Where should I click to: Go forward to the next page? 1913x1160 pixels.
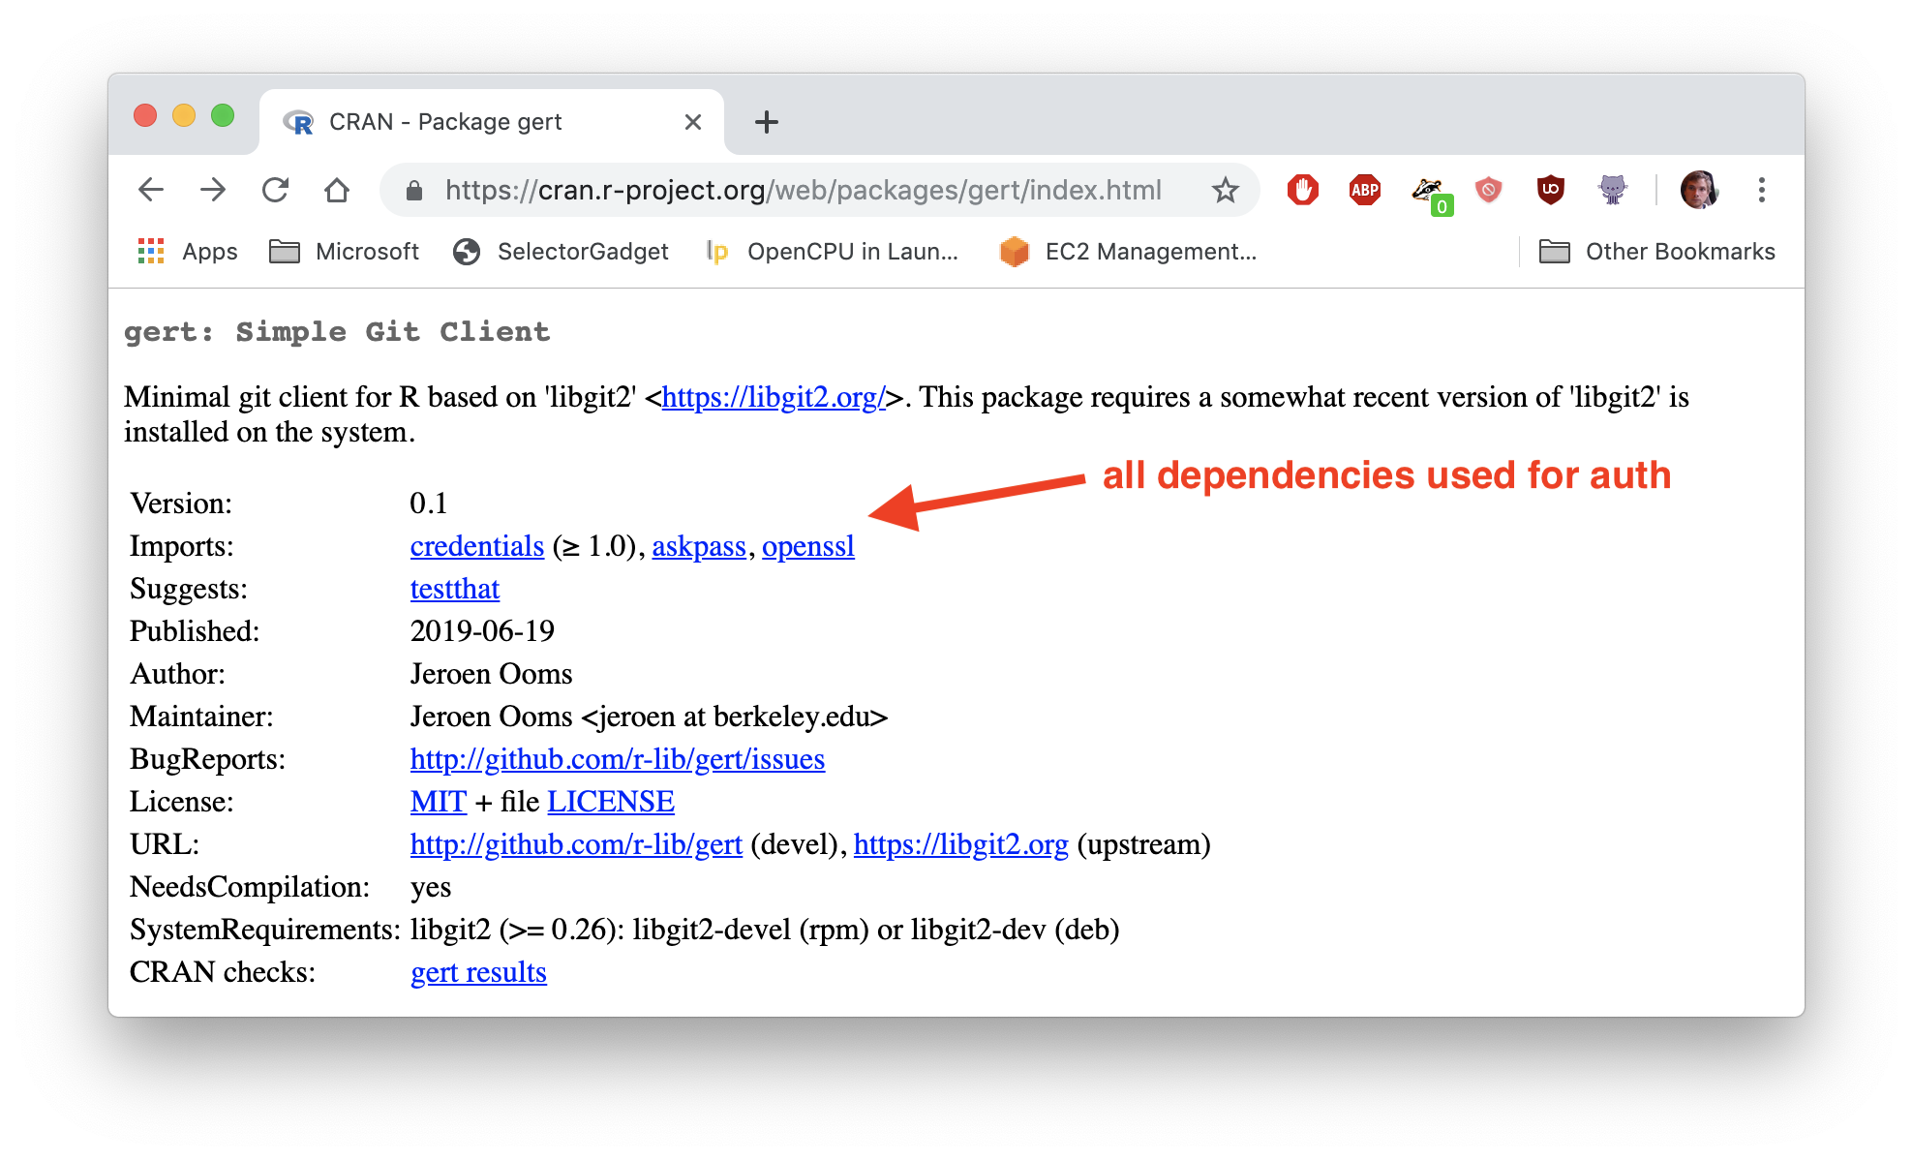(x=213, y=190)
